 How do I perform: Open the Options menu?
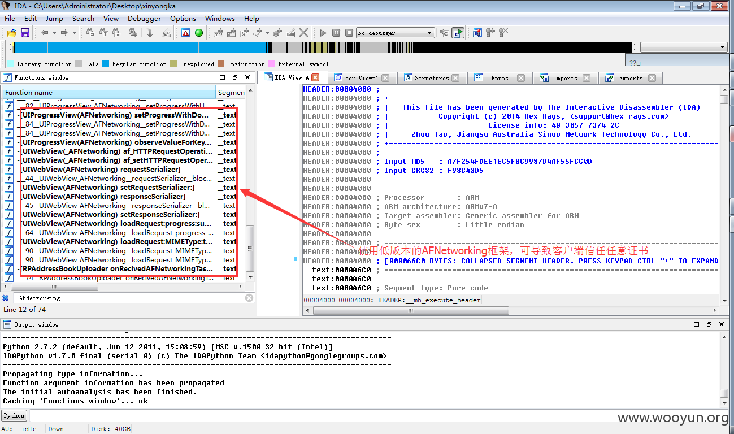tap(183, 18)
